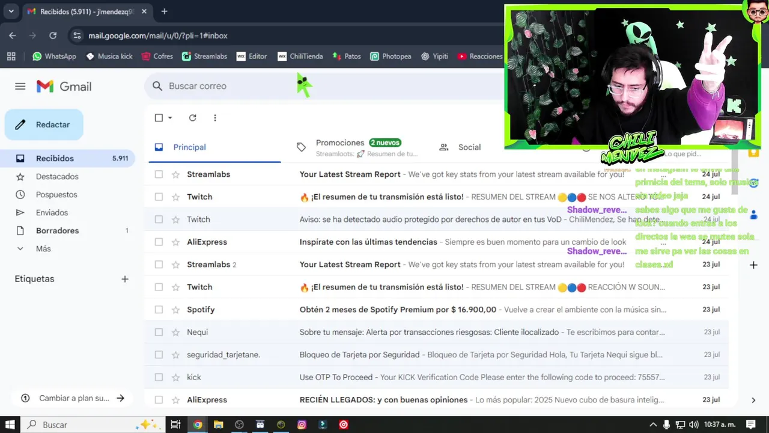The height and width of the screenshot is (433, 769).
Task: Open Chrome apps grid icon
Action: (x=11, y=56)
